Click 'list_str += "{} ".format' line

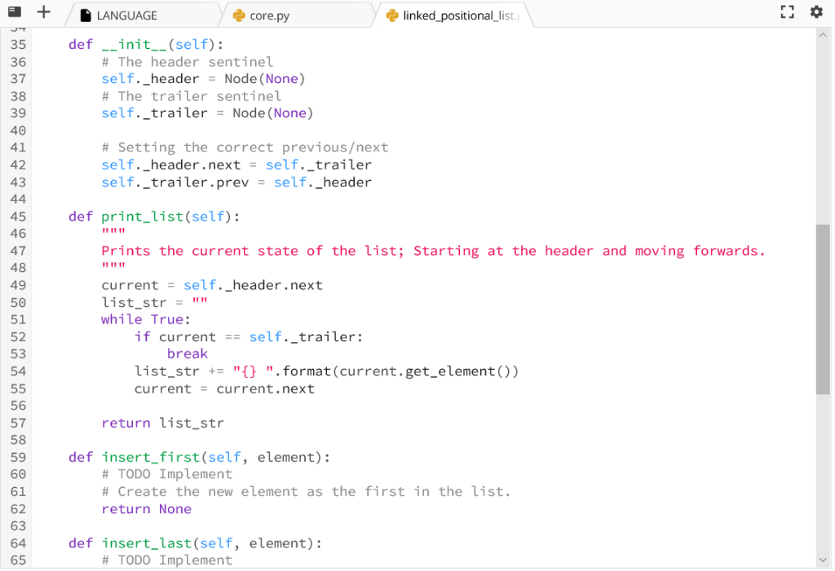coord(326,371)
